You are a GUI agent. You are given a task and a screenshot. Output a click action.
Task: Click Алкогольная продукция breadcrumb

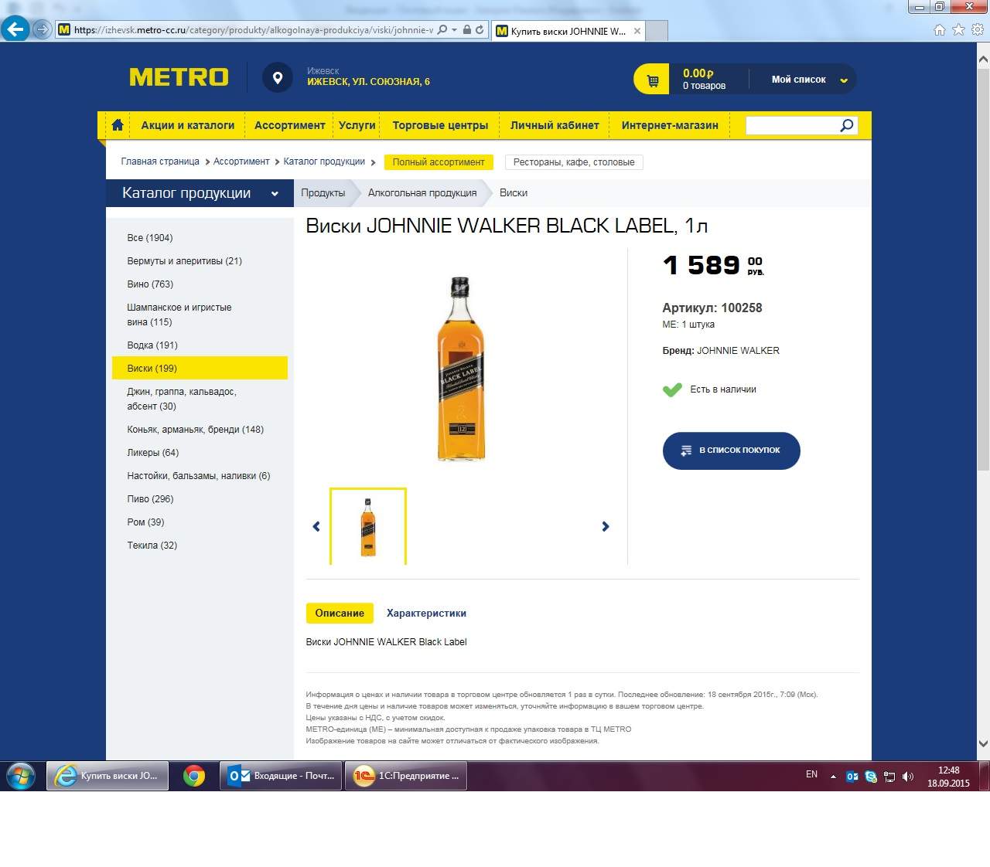click(422, 193)
